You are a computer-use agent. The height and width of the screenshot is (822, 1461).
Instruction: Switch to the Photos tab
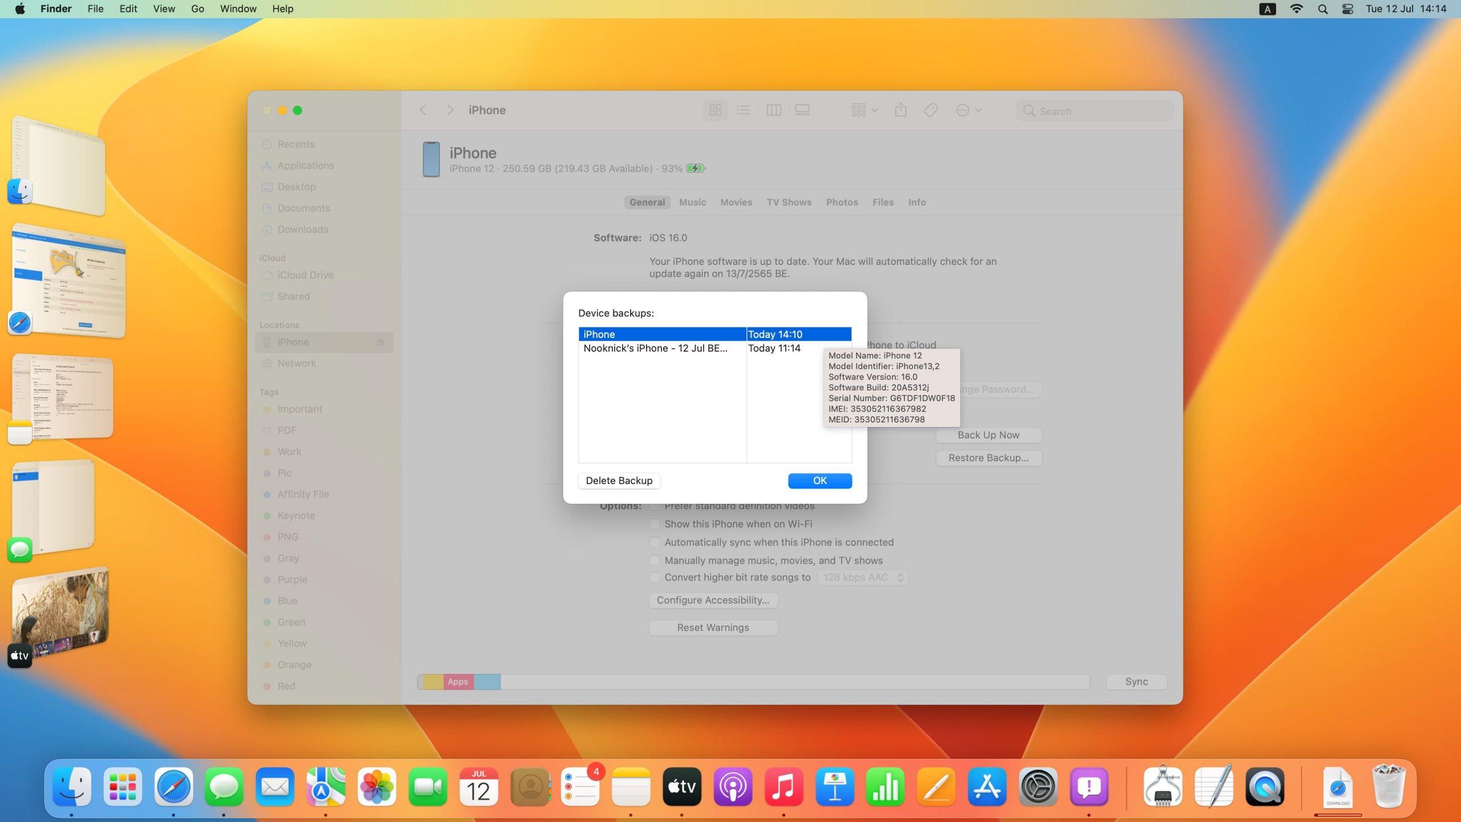pyautogui.click(x=842, y=202)
